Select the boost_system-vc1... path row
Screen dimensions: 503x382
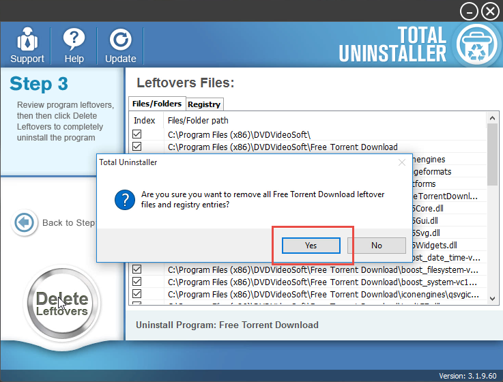click(322, 282)
